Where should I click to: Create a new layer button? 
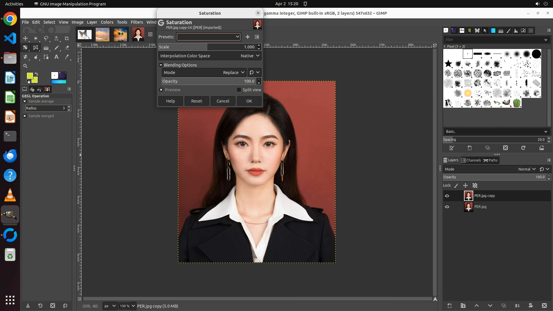[x=449, y=306]
